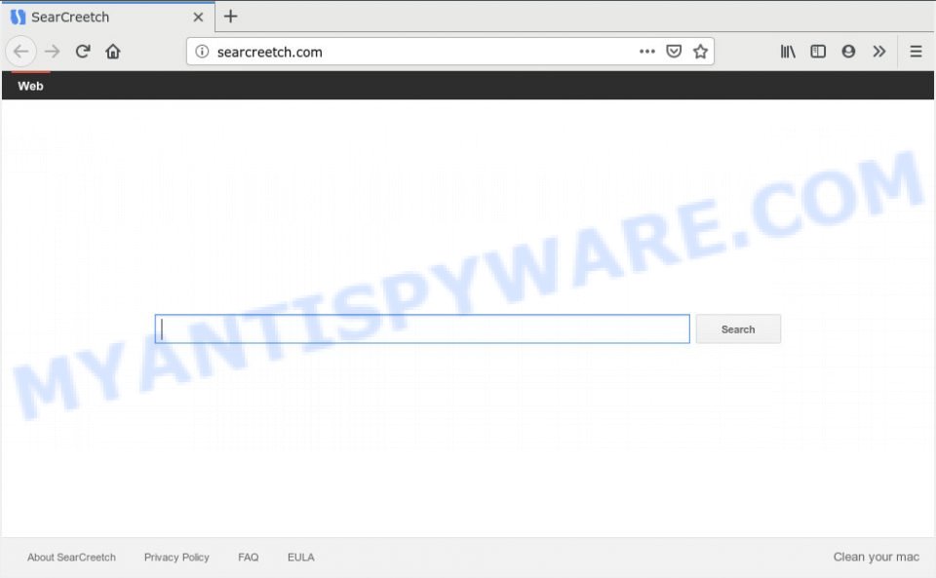Open page actions three-dot menu
The width and height of the screenshot is (936, 578).
point(647,52)
